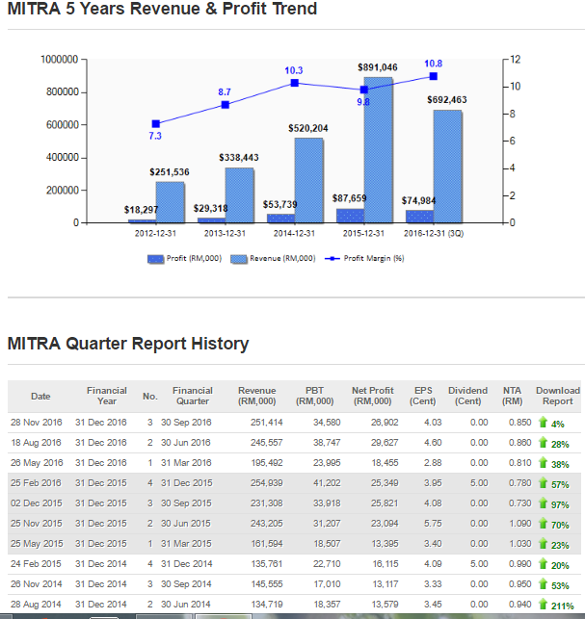Image resolution: width=585 pixels, height=619 pixels.
Task: Click the green arrow icon next to 20%
Action: [x=543, y=564]
